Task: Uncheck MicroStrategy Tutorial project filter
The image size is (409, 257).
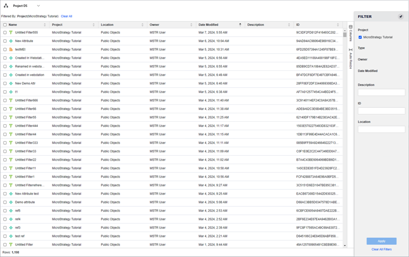Action: click(360, 37)
